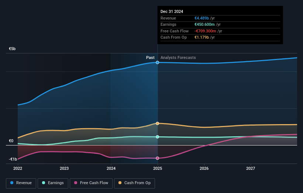This screenshot has height=193, width=303.
Task: Click the Earnings data point at 2025
Action: pos(158,137)
